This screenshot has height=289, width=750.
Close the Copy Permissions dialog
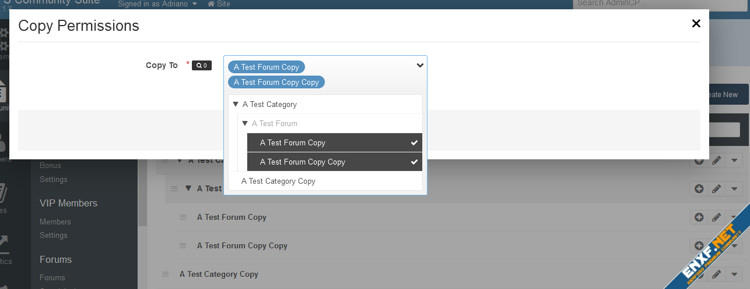point(695,24)
